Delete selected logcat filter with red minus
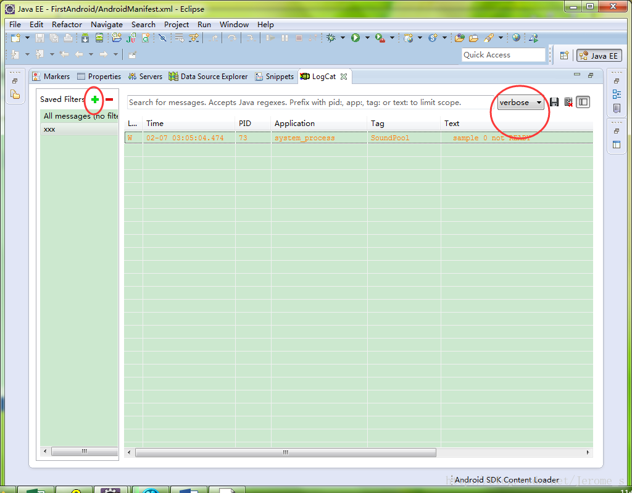 109,99
